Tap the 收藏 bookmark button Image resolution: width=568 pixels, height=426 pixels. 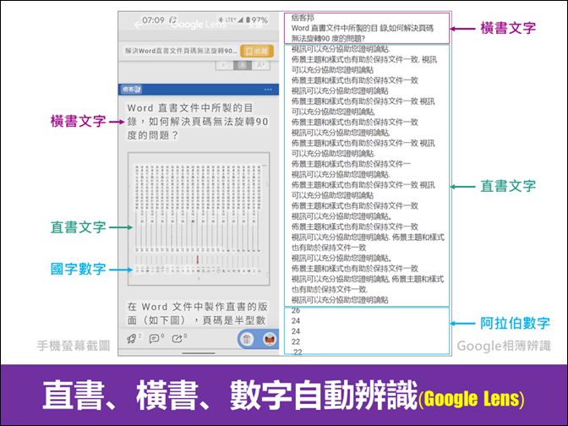(x=257, y=51)
